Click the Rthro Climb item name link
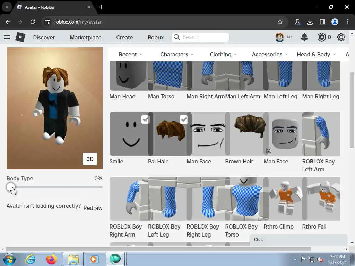Viewport: 355px width, 266px height. 278,227
